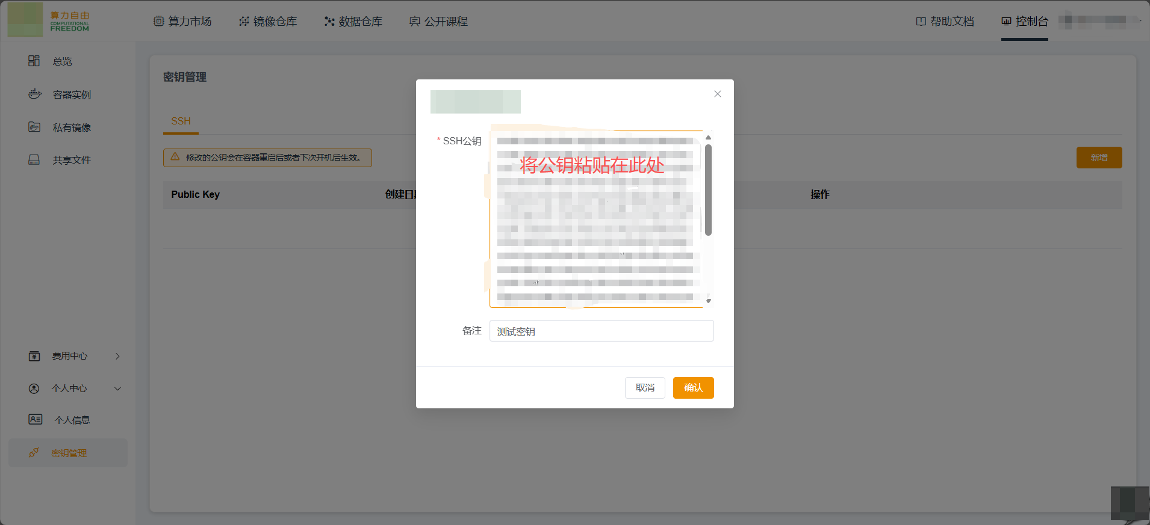Click the 个人中心 user icon
The height and width of the screenshot is (525, 1150).
tap(34, 388)
